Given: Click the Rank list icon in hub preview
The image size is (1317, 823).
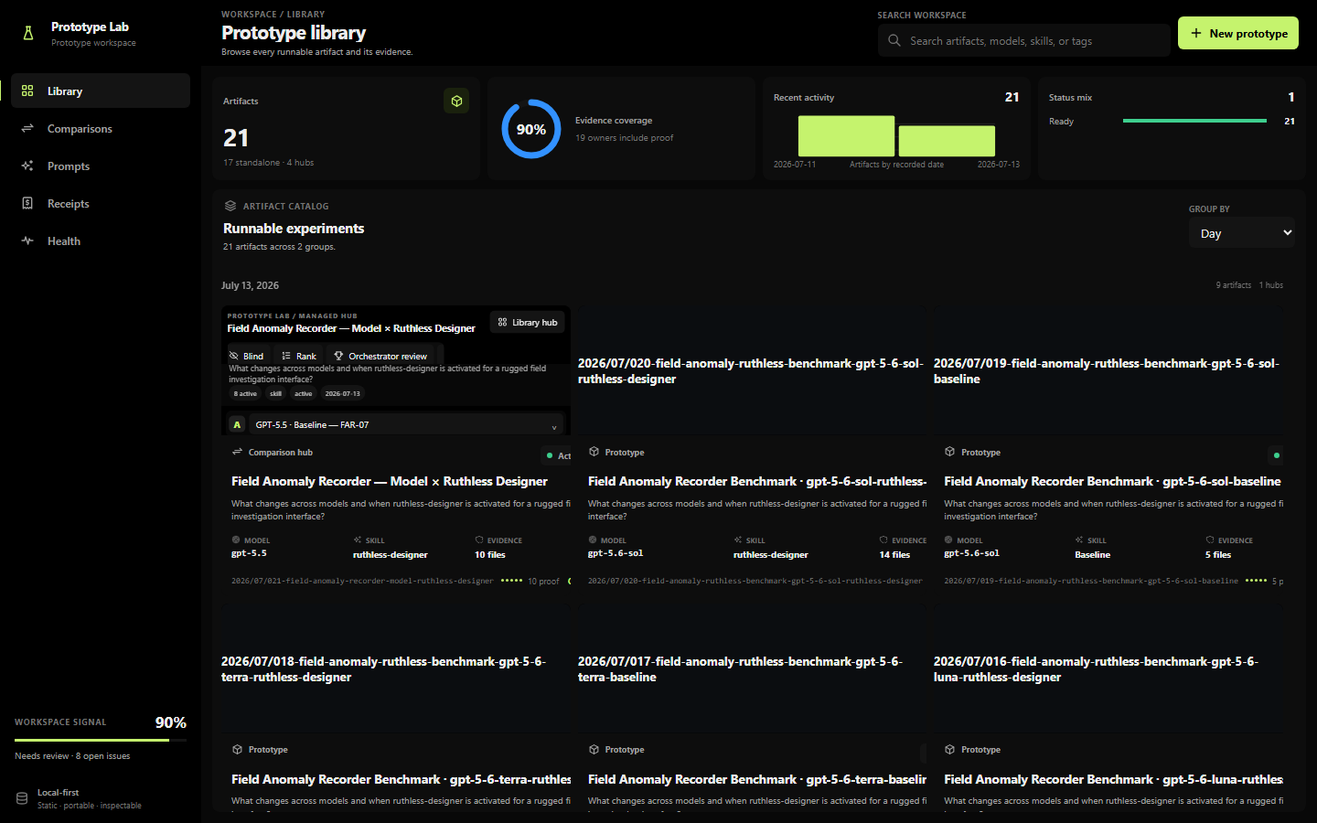Looking at the screenshot, I should tap(286, 356).
